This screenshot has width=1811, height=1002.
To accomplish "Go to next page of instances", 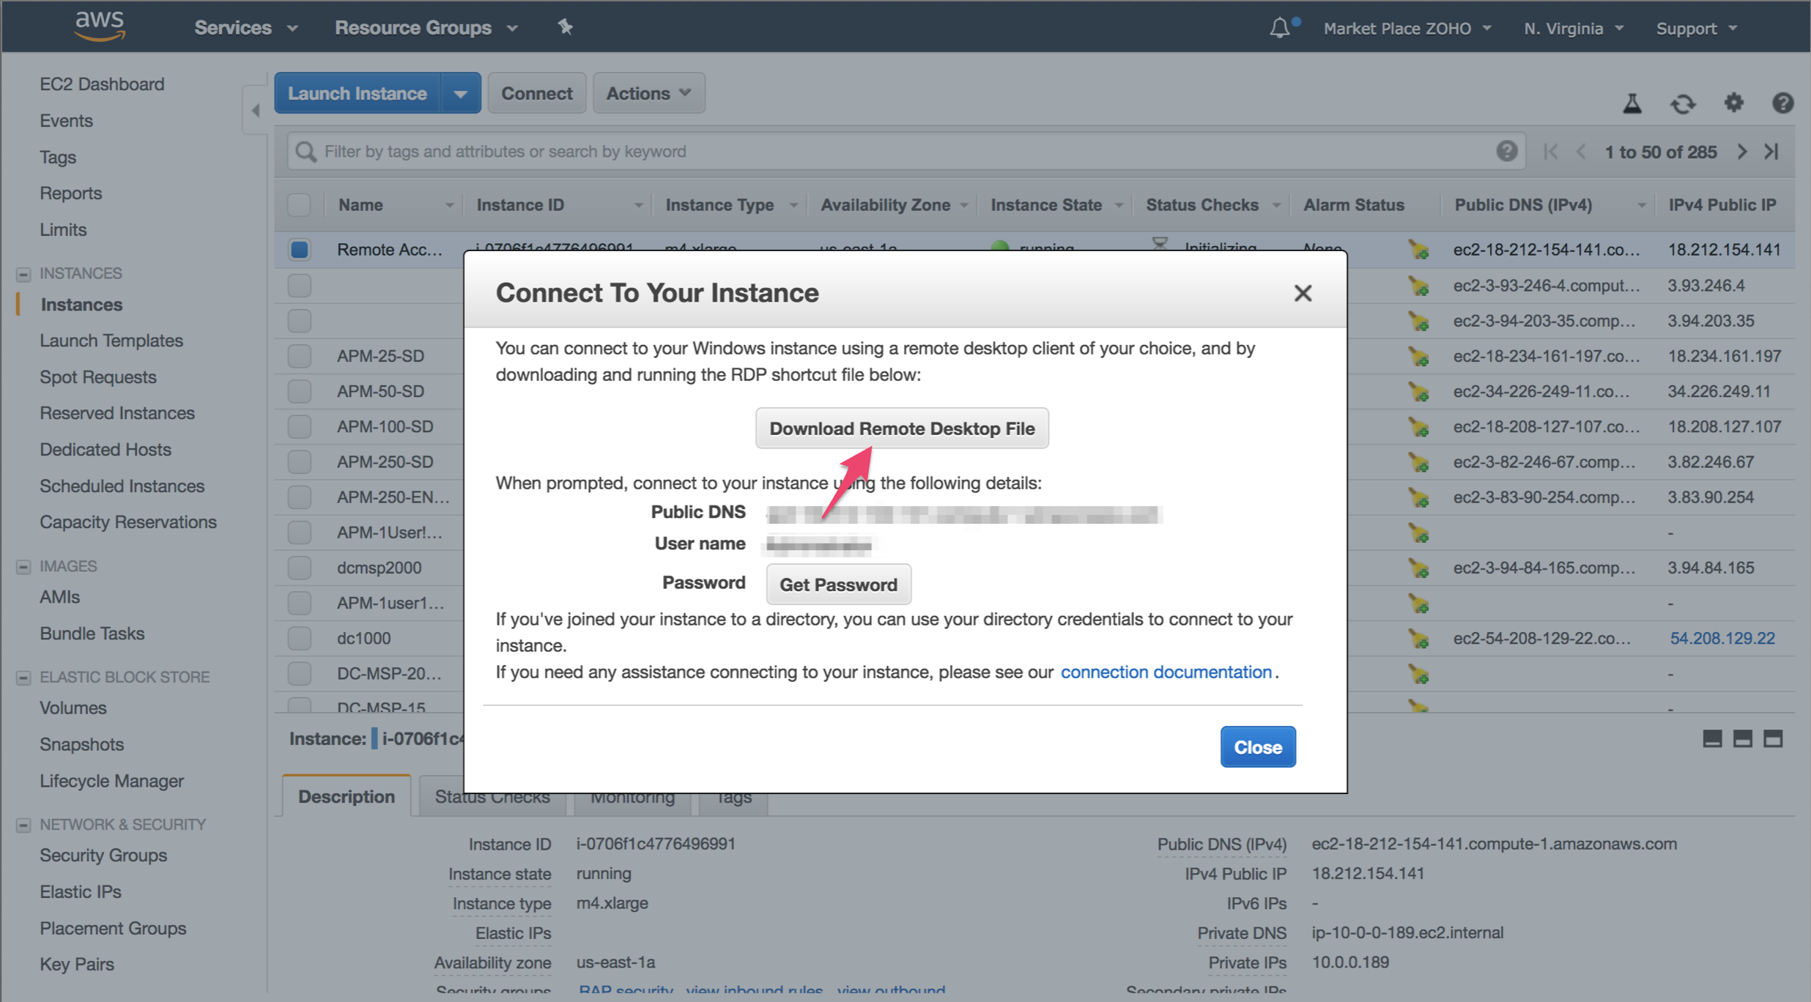I will click(x=1742, y=152).
